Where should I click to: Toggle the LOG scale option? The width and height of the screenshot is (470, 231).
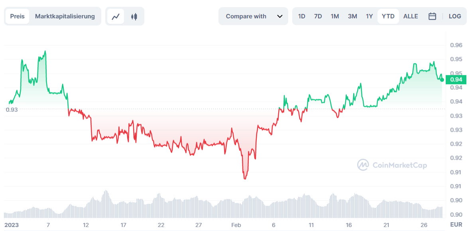tap(455, 16)
